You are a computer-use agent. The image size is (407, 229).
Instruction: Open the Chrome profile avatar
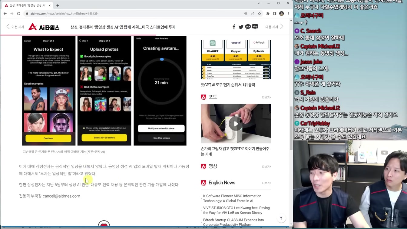[281, 14]
